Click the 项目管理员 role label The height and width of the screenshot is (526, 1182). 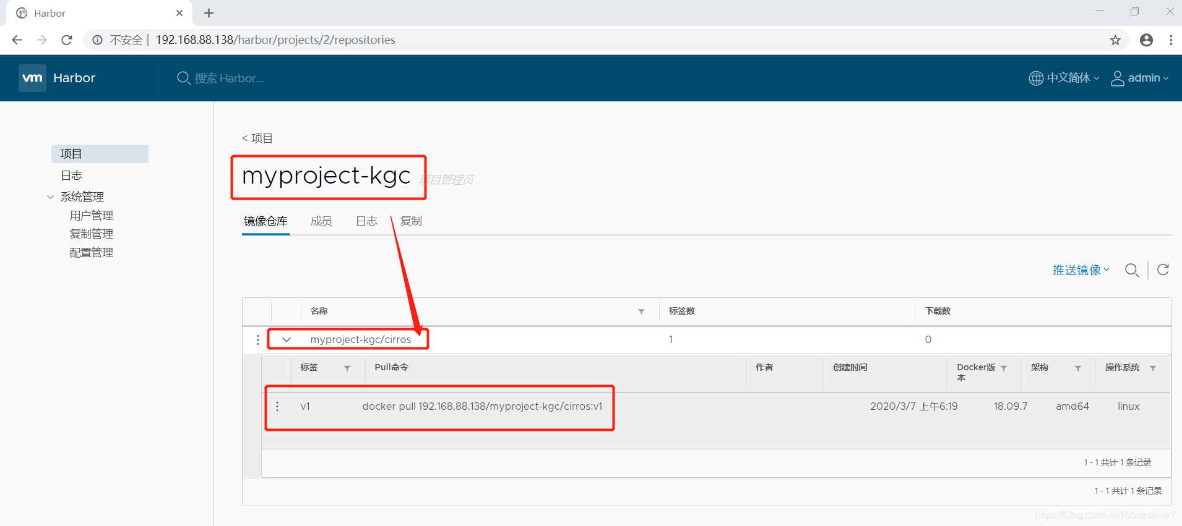coord(446,180)
